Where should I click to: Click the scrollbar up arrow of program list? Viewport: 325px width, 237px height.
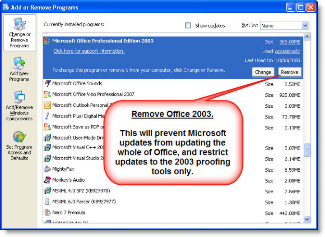click(x=307, y=37)
